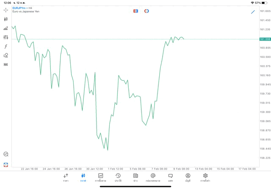271x189 pixels.
Task: Open the drawing objects shapes icon
Action: coord(6,55)
